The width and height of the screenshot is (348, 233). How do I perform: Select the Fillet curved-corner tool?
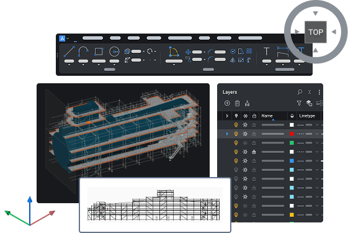(x=210, y=59)
